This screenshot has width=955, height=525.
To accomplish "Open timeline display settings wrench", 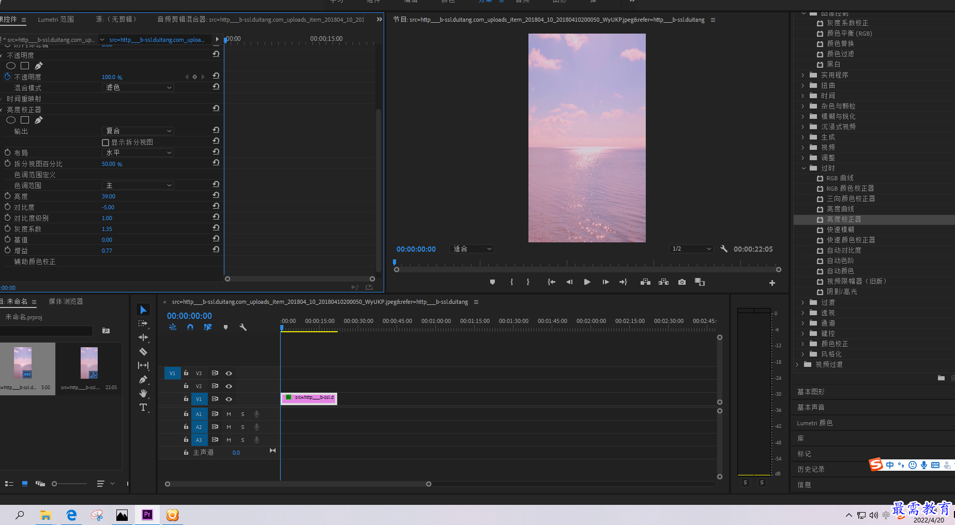I will tap(243, 327).
